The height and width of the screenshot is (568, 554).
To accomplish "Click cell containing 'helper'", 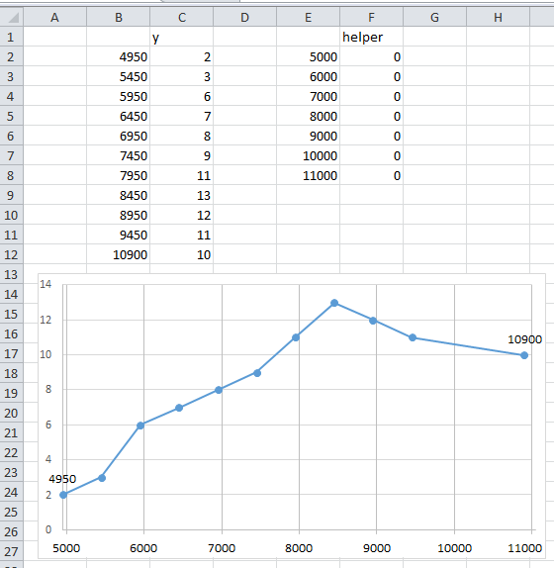I will [372, 37].
